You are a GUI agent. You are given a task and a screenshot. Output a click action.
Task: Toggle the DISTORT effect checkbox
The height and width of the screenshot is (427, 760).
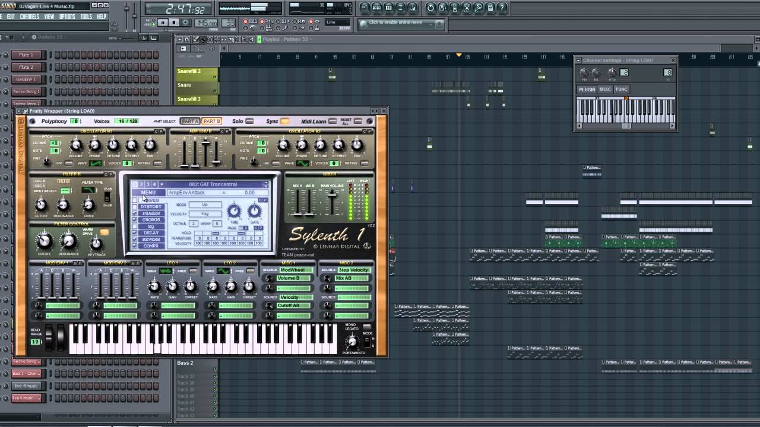pos(135,207)
